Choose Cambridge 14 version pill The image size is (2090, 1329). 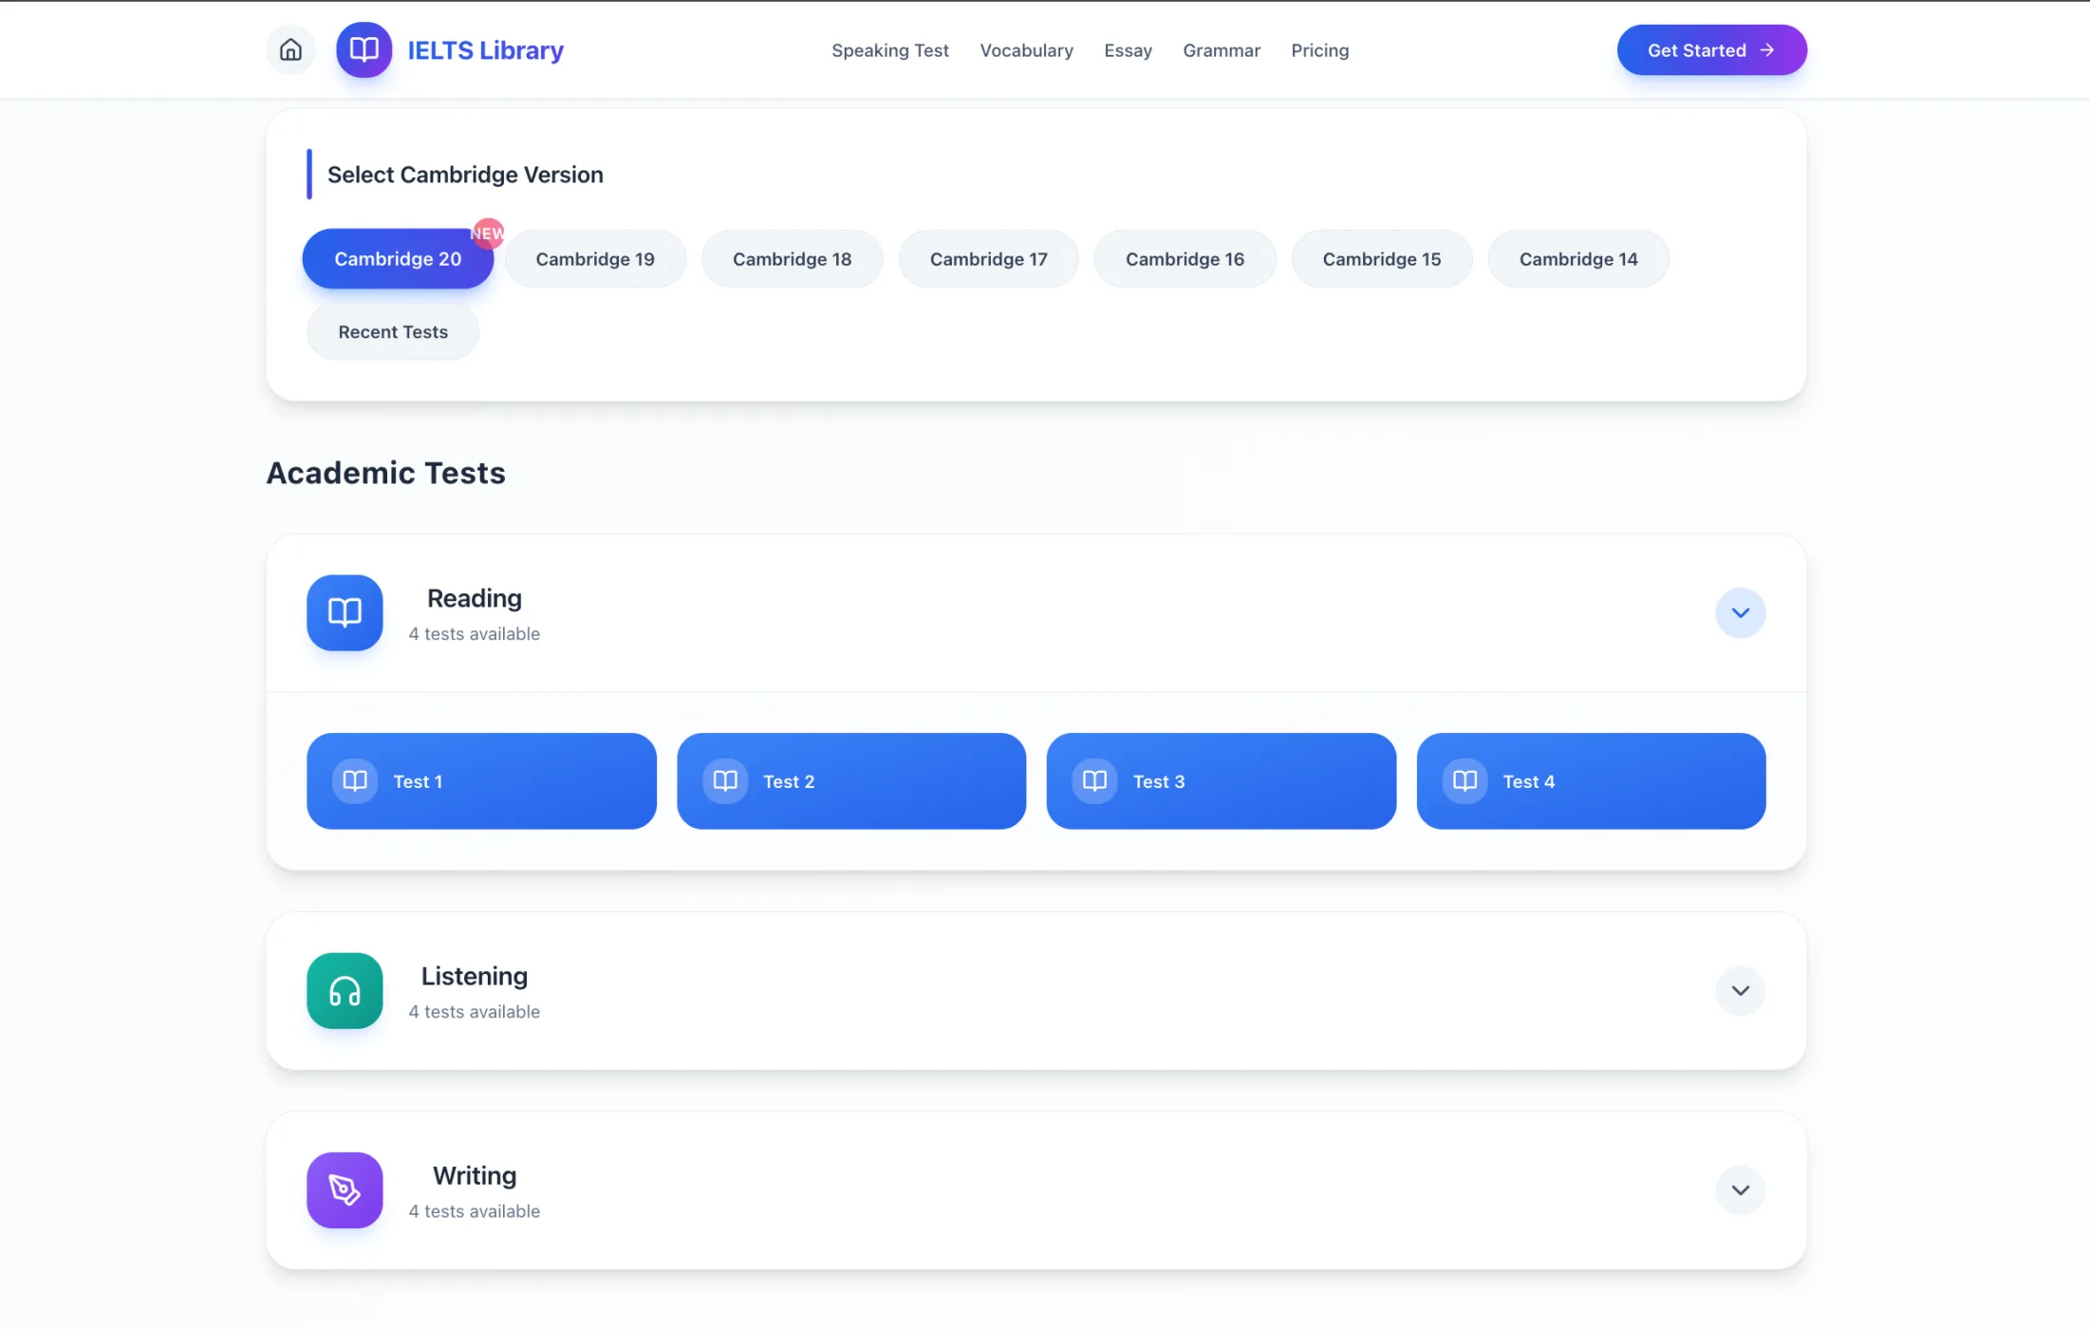(1577, 258)
